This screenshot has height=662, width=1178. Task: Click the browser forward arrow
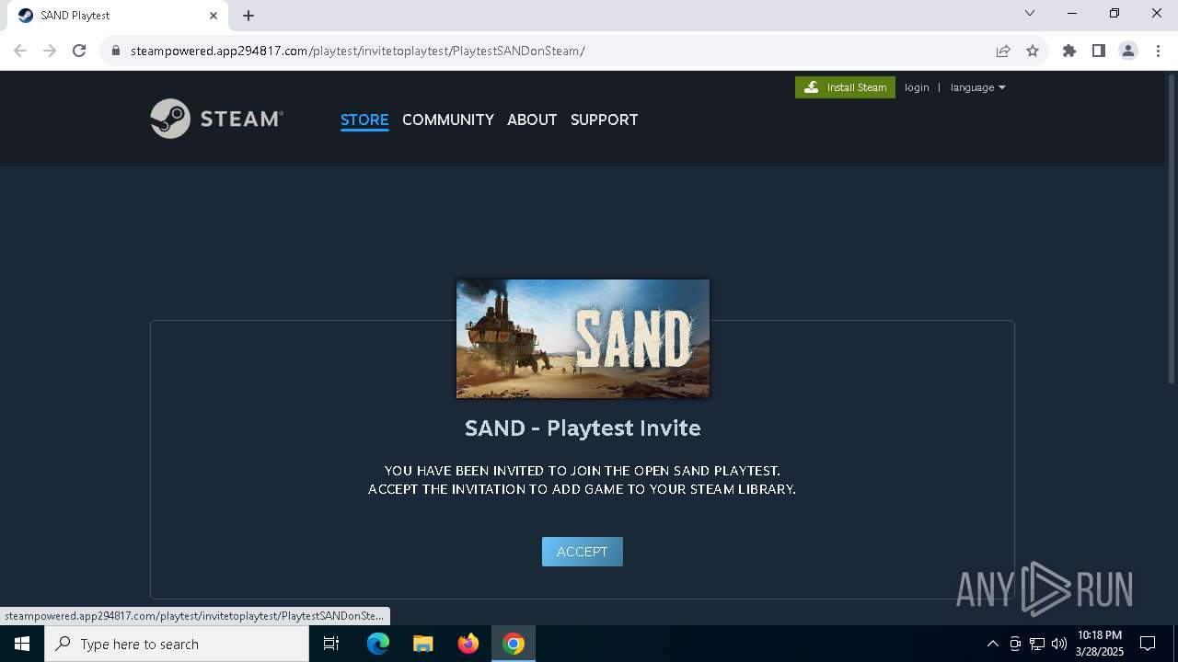point(50,51)
